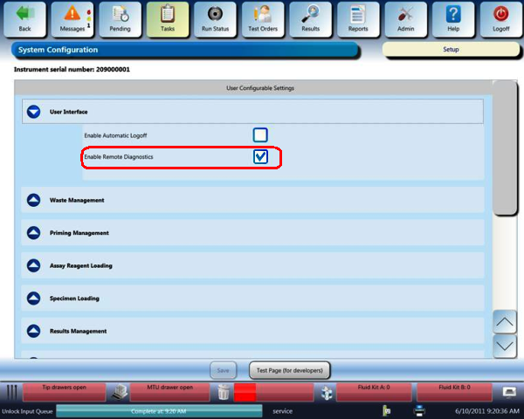Expand the Results Management section
The width and height of the screenshot is (524, 419).
pos(34,331)
